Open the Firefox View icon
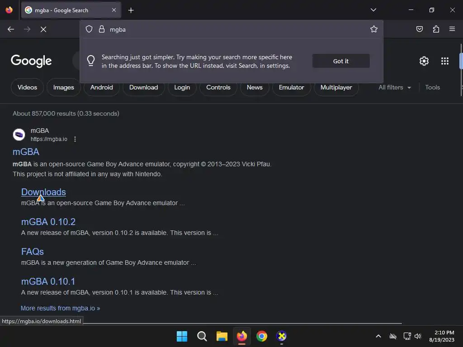Viewport: 463px width, 347px height. (9, 10)
